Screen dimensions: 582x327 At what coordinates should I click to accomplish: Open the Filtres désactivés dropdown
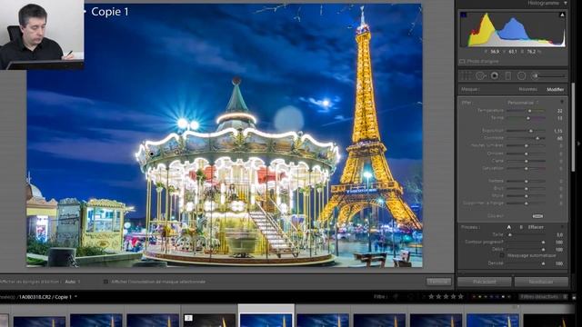point(543,297)
